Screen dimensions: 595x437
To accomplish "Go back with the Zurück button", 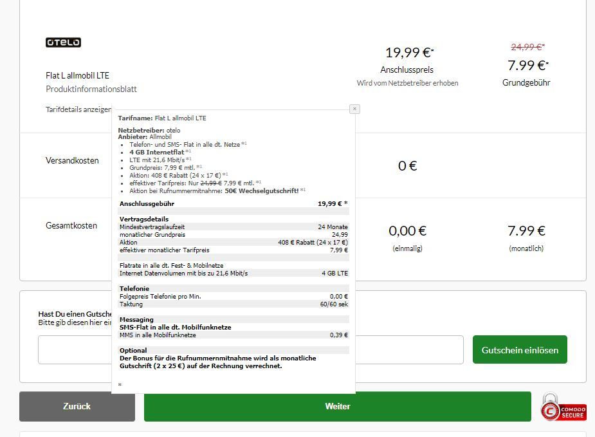I will (x=77, y=406).
